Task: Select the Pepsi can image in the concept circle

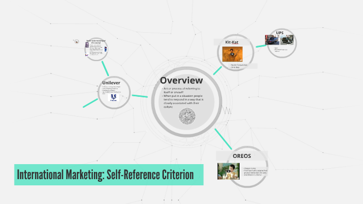Action: 106,49
